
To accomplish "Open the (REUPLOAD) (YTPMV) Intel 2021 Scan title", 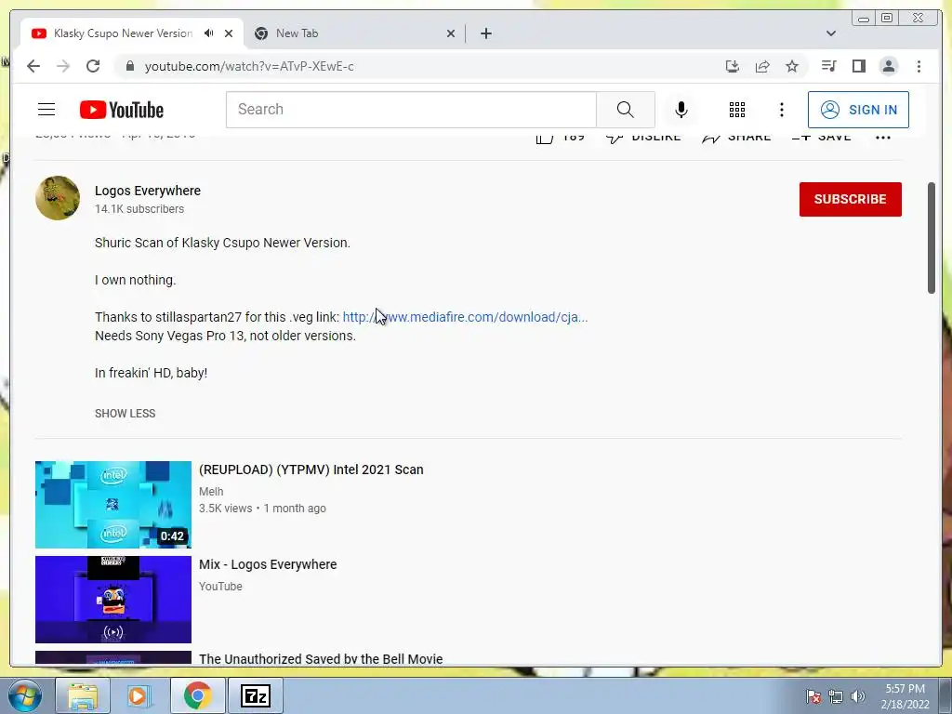I will tap(311, 469).
